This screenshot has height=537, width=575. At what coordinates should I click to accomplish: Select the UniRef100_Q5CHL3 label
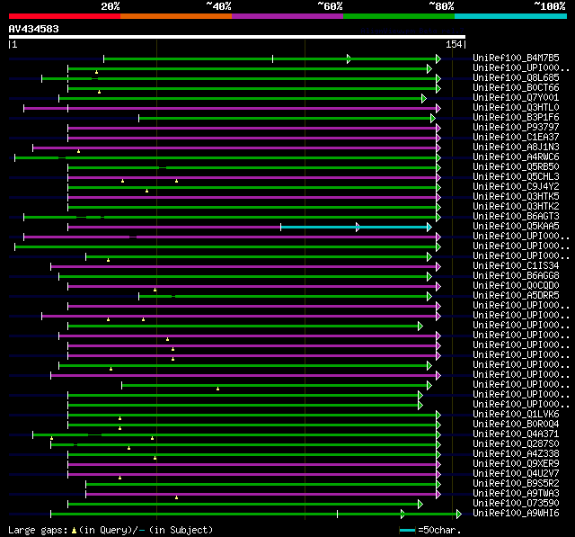(x=516, y=177)
